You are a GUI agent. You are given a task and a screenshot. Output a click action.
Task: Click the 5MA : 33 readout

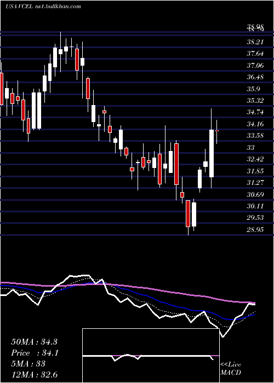28,364
